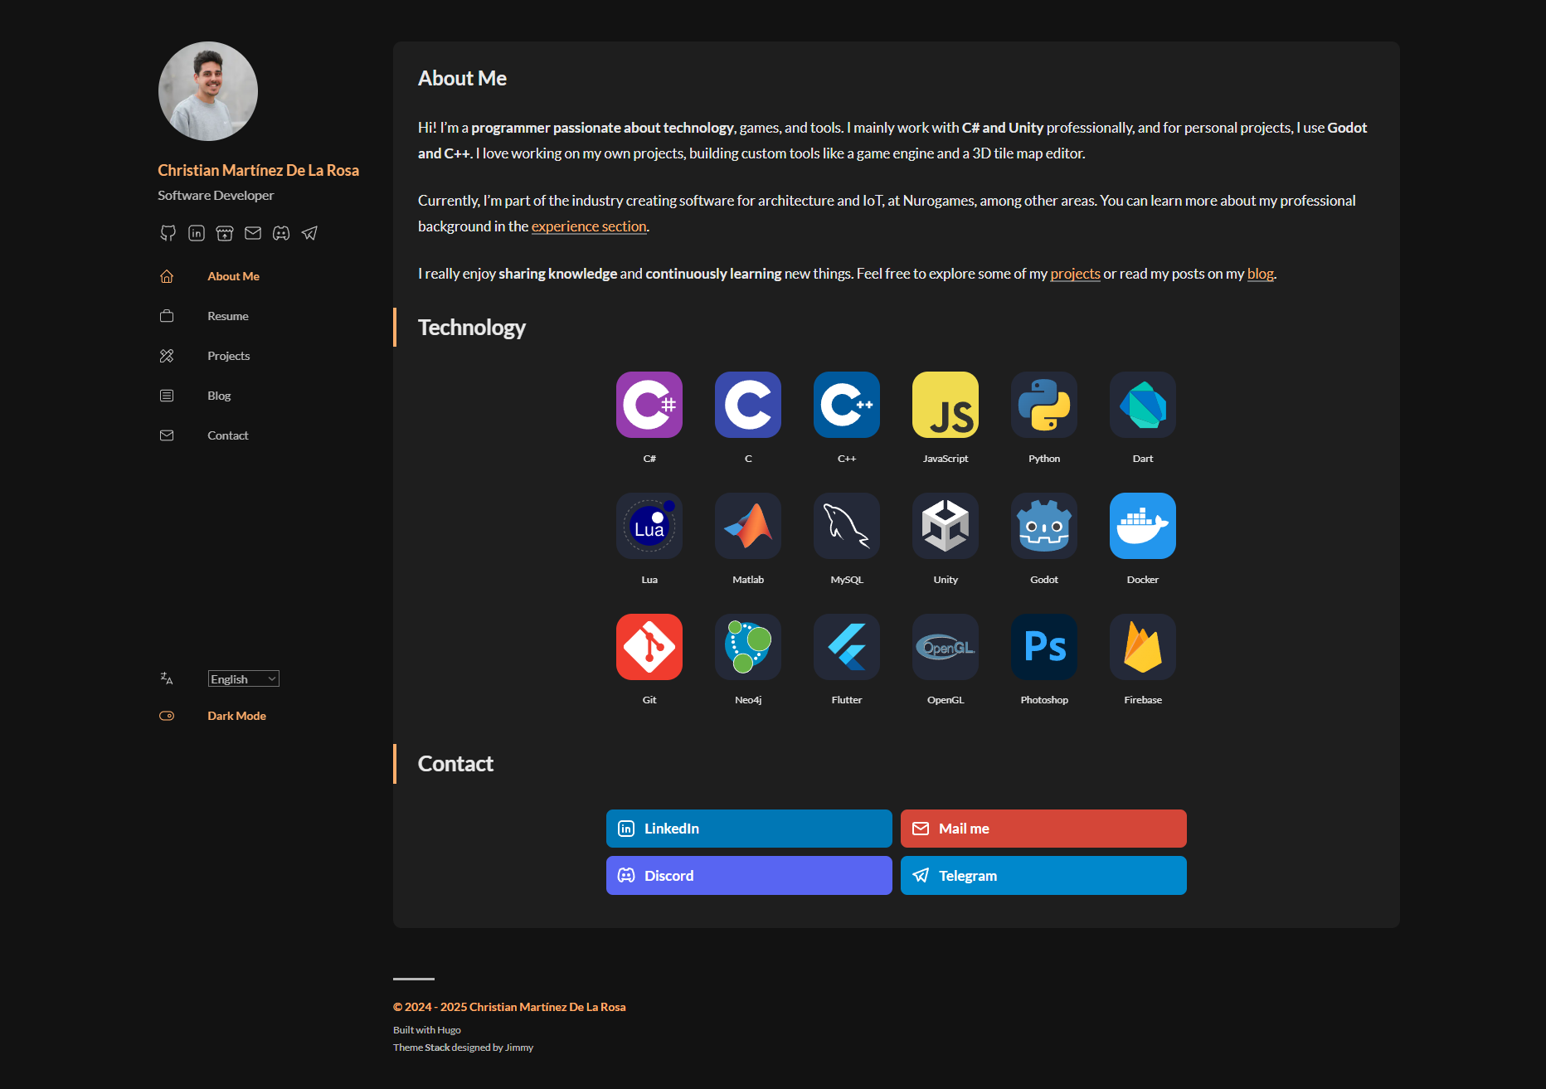Open the Resume menu item
The height and width of the screenshot is (1089, 1546).
click(x=228, y=316)
